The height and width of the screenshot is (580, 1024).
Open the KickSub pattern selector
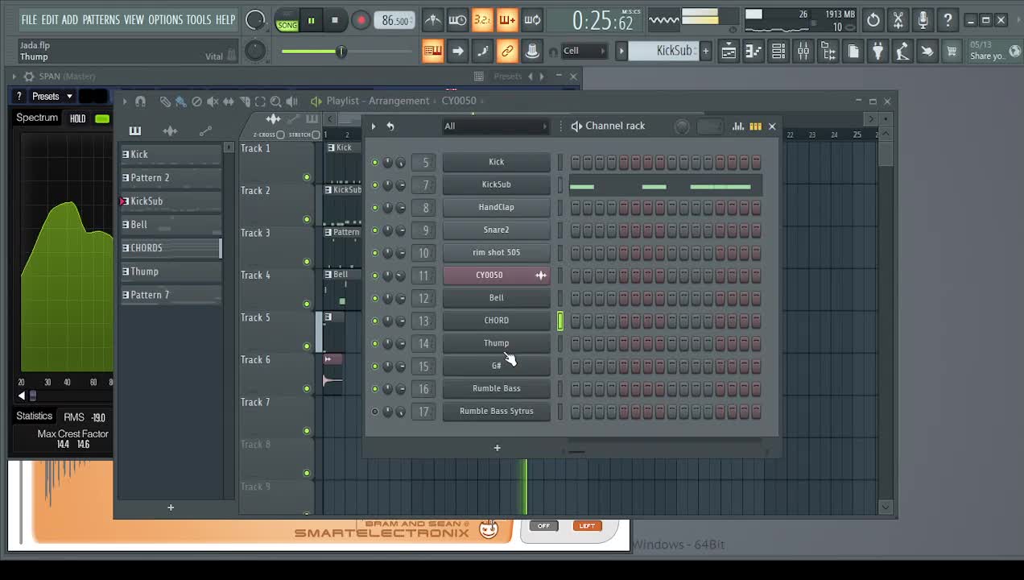[x=663, y=51]
